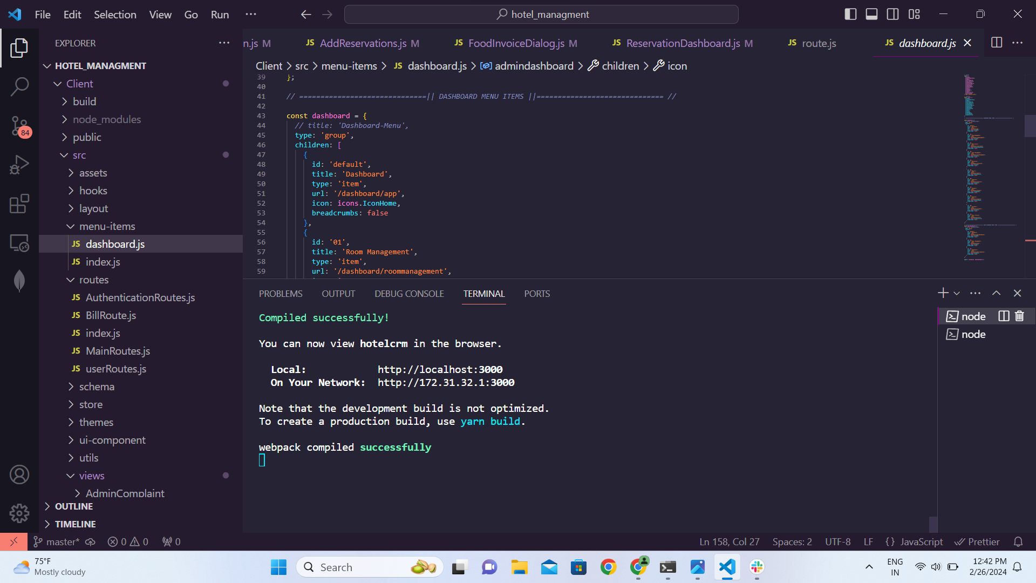This screenshot has width=1036, height=583.
Task: Collapse the routes folder
Action: click(94, 280)
